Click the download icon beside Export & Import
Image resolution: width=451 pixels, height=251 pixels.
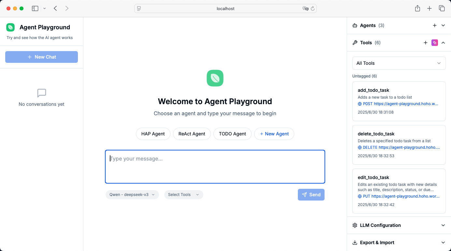[x=355, y=242]
